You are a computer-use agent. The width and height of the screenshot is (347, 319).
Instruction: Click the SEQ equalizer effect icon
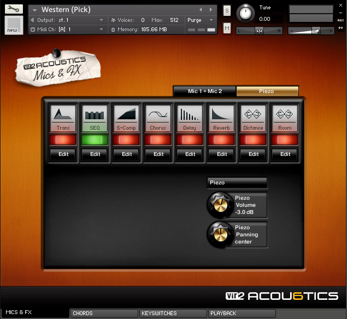95,114
